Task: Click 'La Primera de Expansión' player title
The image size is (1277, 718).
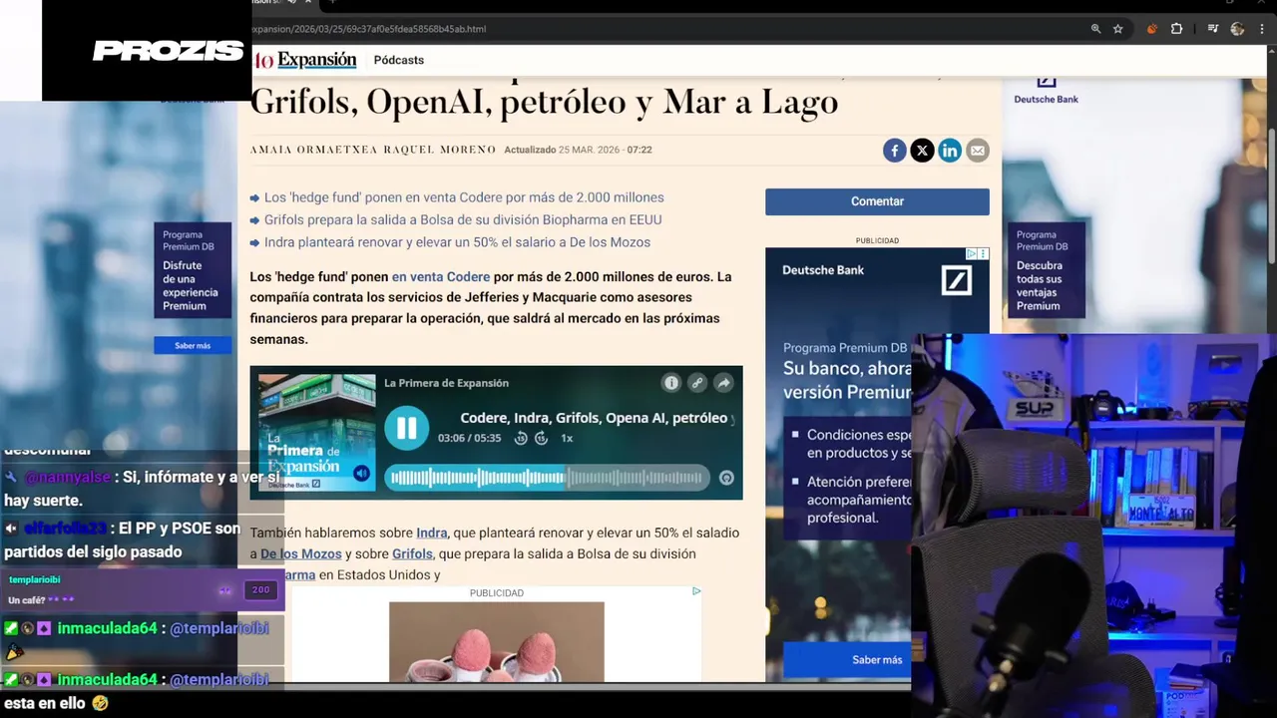Action: 446,383
